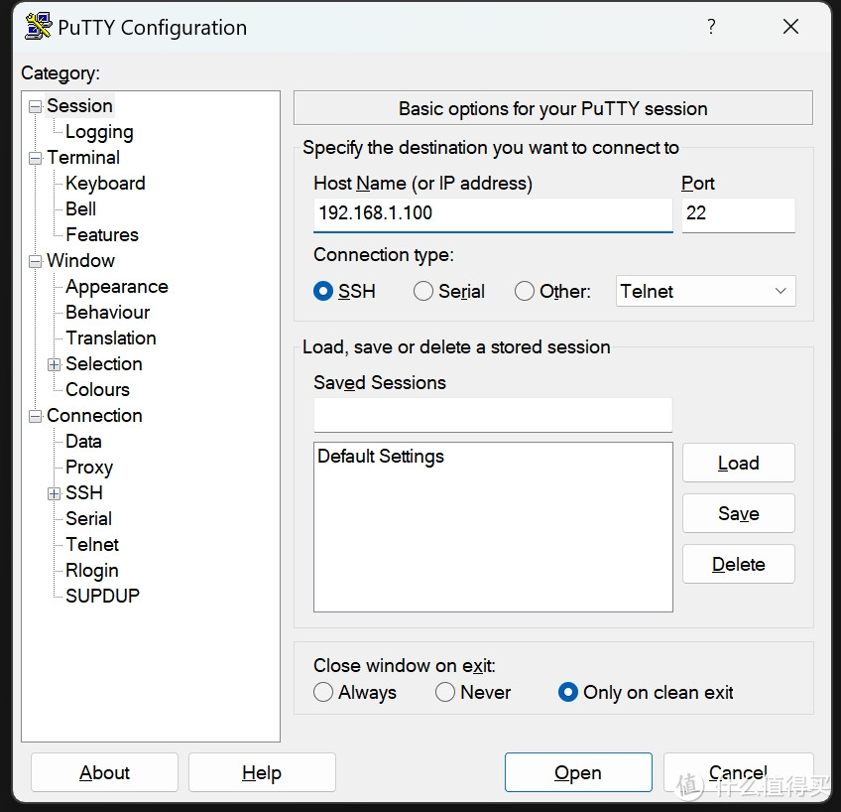
Task: Set close window on exit to Never
Action: point(445,692)
